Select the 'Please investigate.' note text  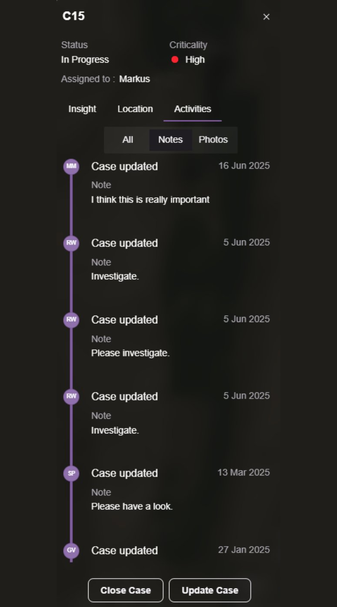tap(130, 353)
